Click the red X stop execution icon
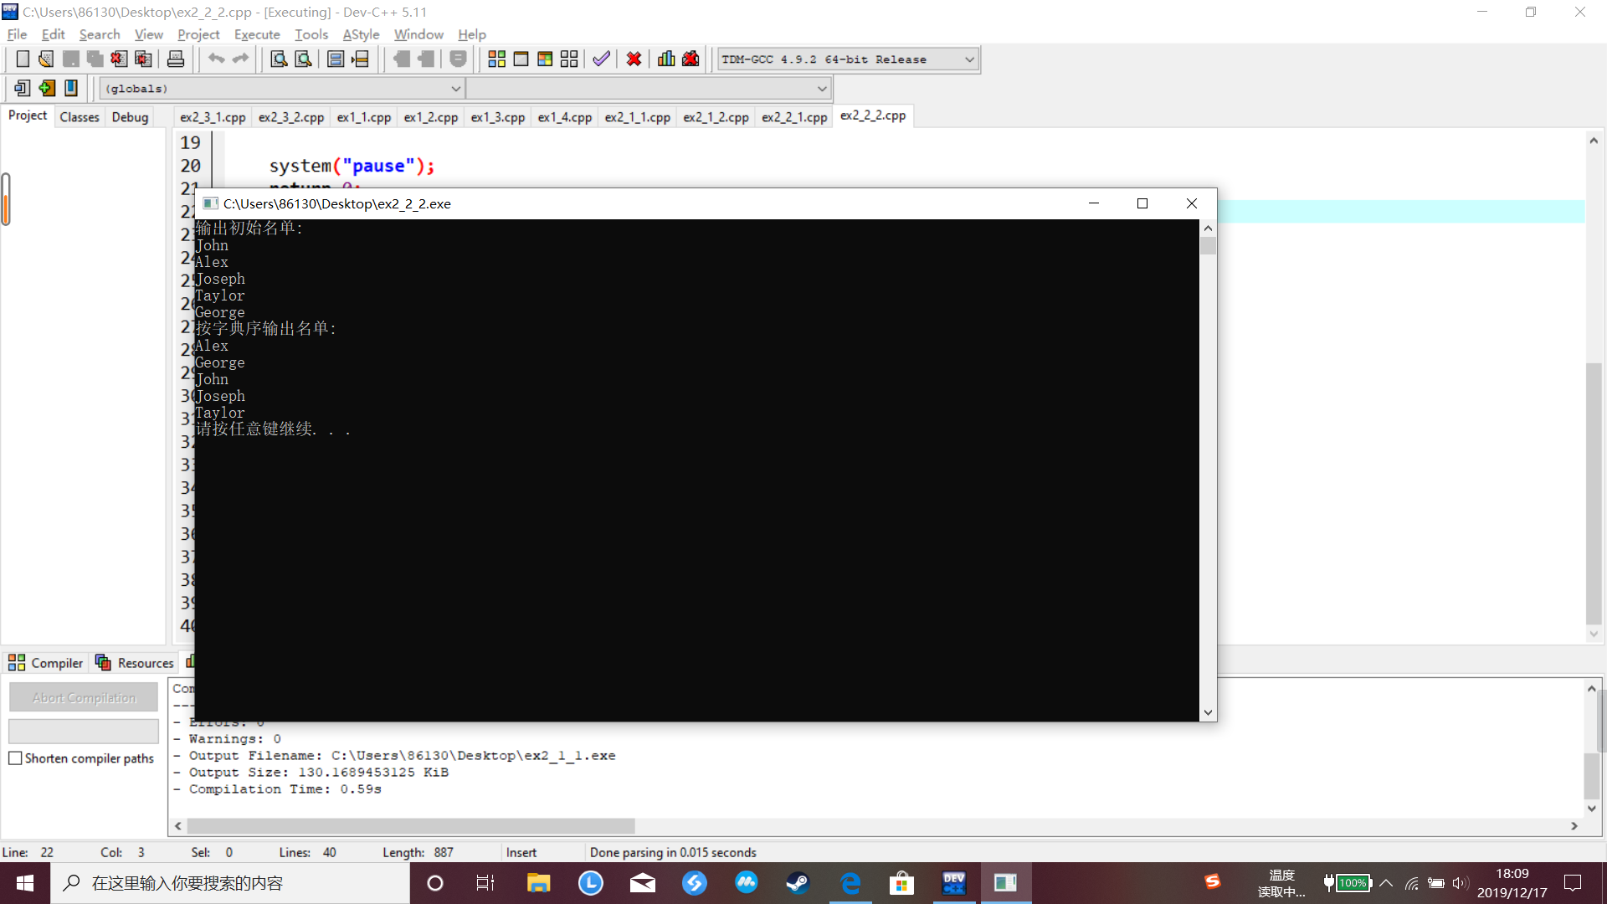1607x904 pixels. tap(634, 59)
